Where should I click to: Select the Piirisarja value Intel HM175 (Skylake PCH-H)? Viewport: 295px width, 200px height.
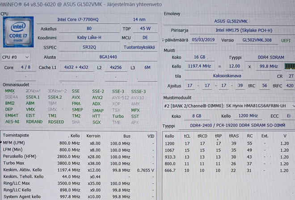point(244,30)
